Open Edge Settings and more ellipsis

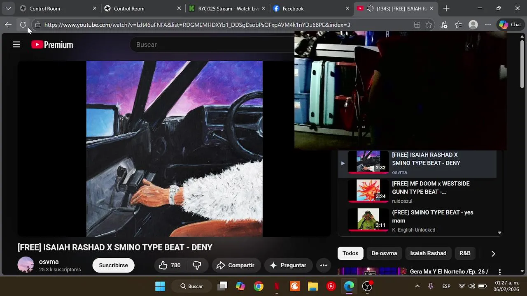[x=488, y=25]
